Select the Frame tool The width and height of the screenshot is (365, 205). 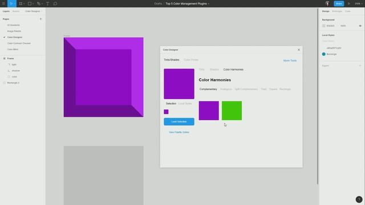[x=21, y=3]
